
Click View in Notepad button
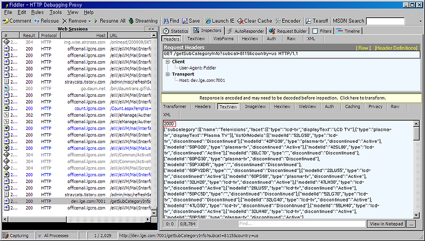point(386,224)
